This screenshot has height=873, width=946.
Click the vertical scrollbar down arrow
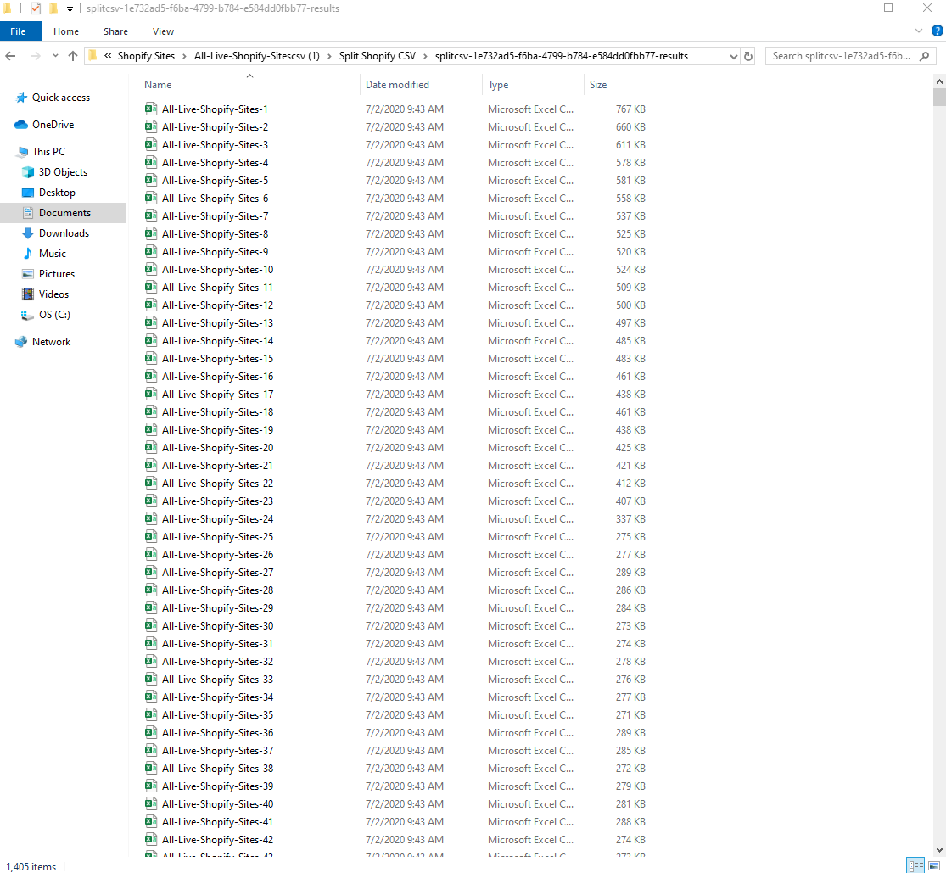[x=939, y=850]
